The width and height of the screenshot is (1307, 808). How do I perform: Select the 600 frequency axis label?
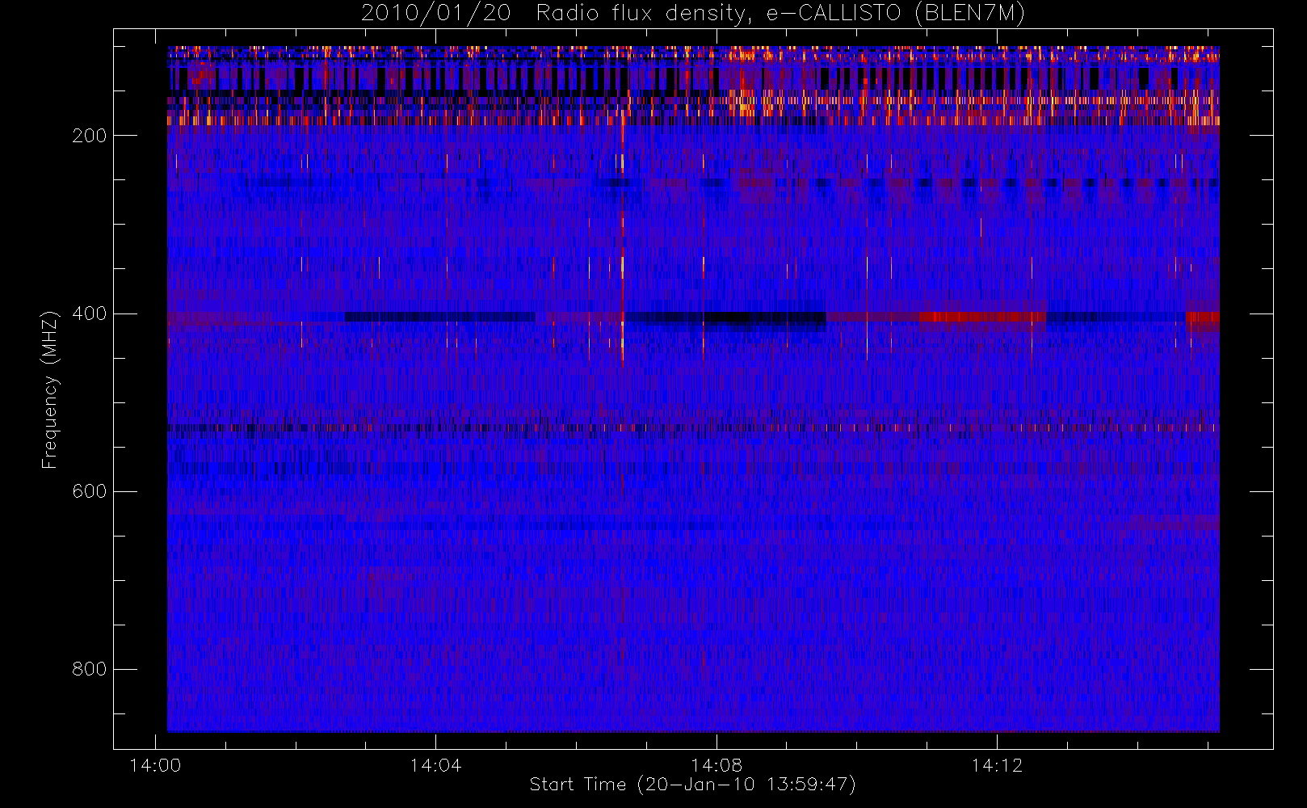click(89, 491)
